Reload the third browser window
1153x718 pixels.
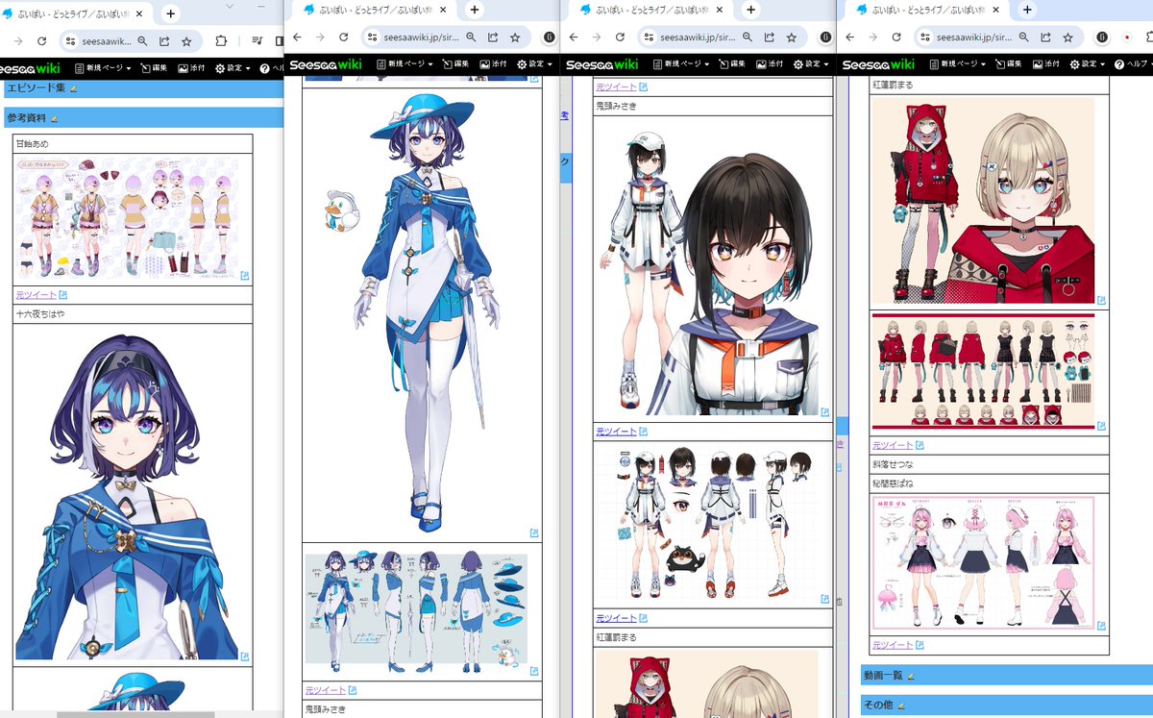pos(621,37)
